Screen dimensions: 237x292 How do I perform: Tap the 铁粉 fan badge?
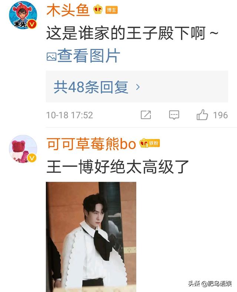[x=150, y=143]
